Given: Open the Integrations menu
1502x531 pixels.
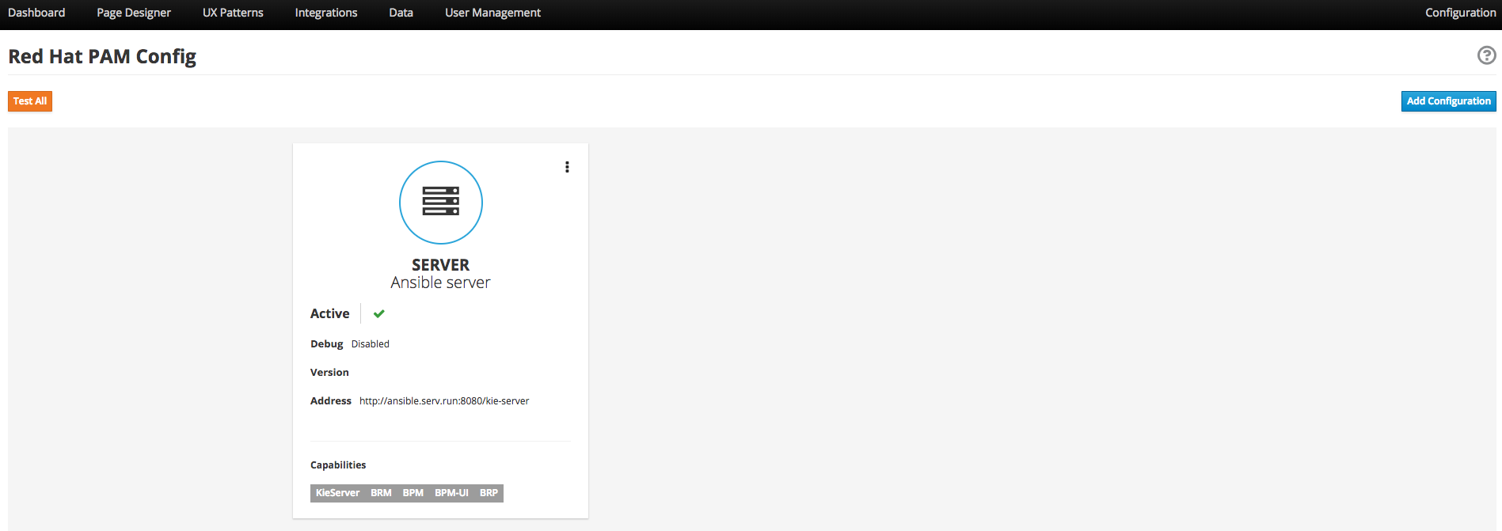Looking at the screenshot, I should point(326,13).
